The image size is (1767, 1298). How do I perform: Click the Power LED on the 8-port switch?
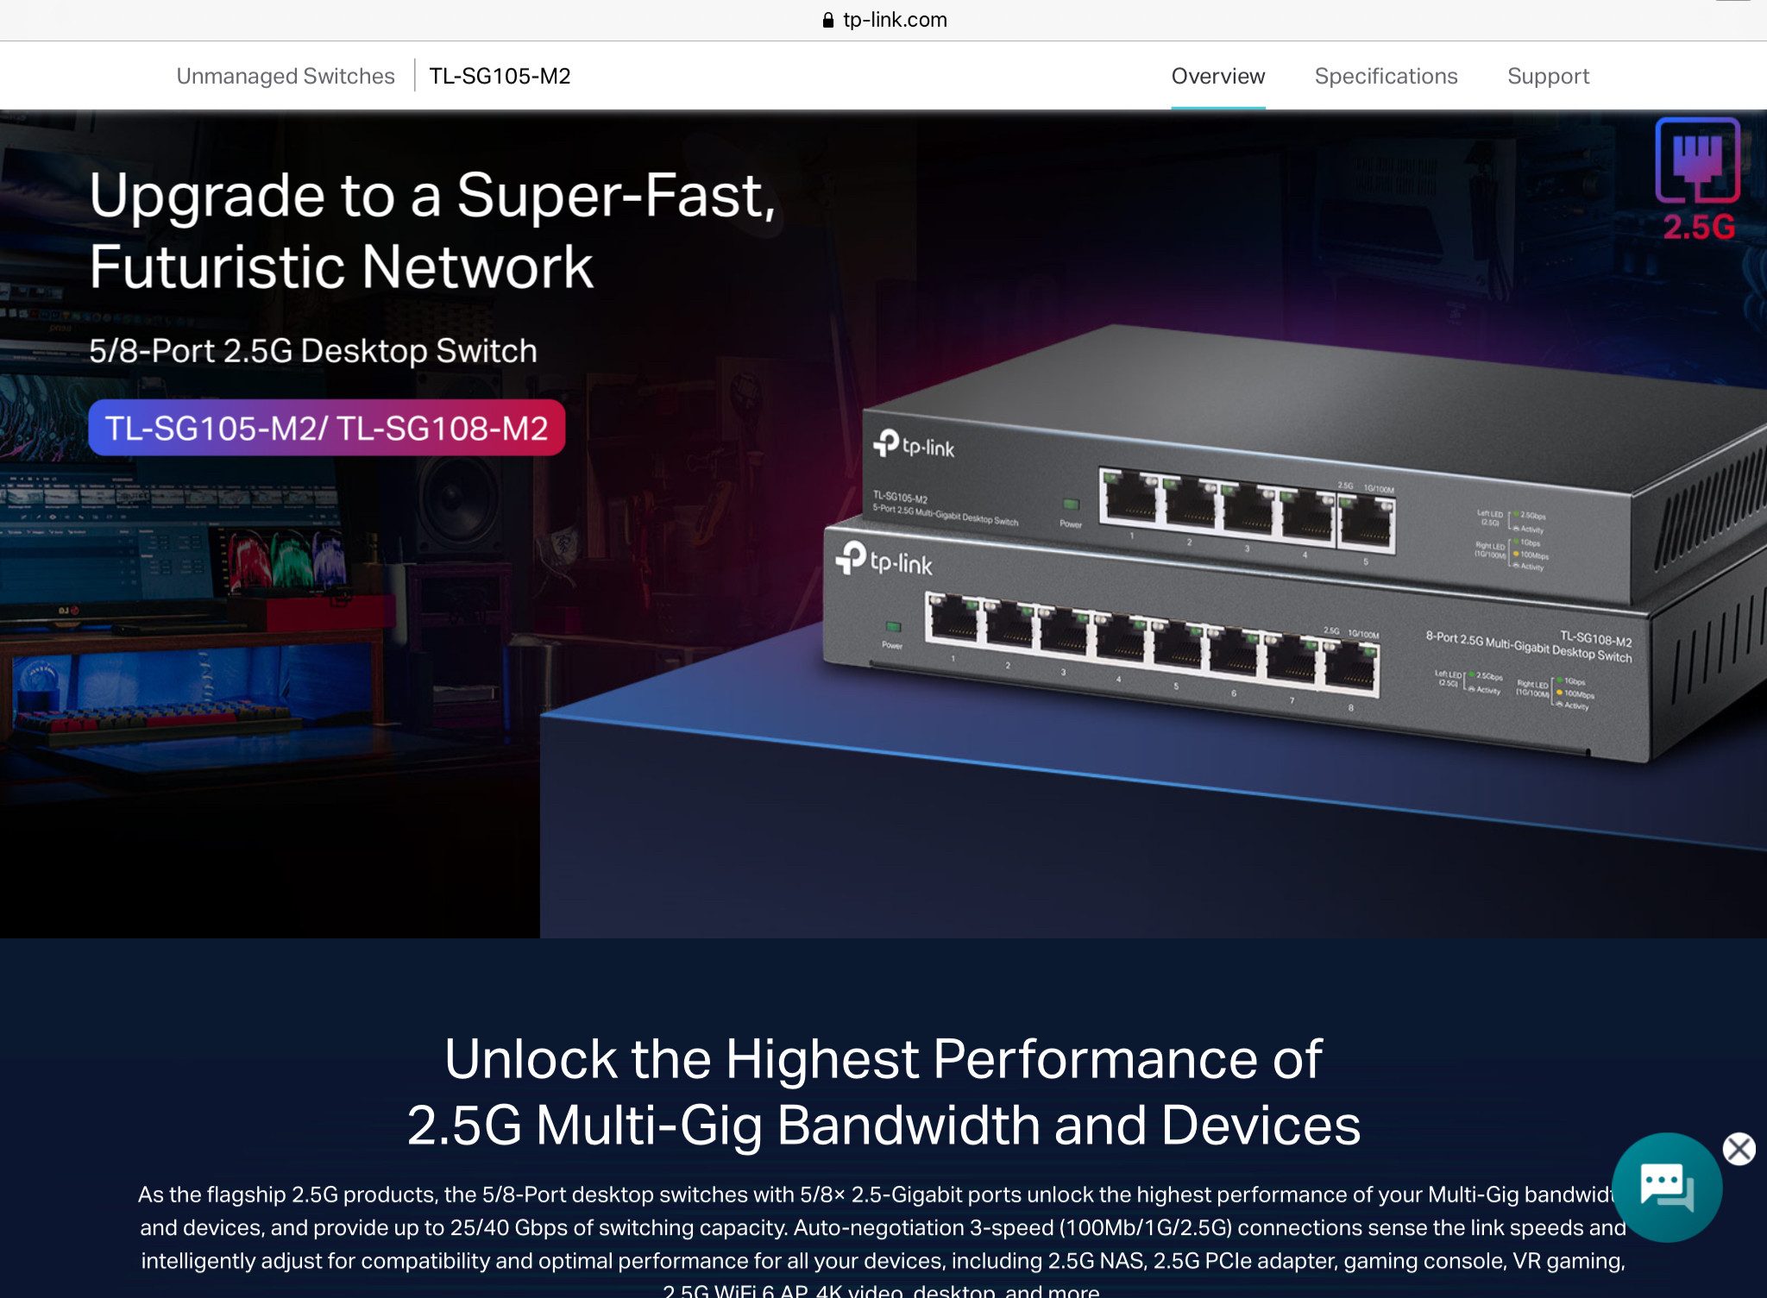click(894, 627)
